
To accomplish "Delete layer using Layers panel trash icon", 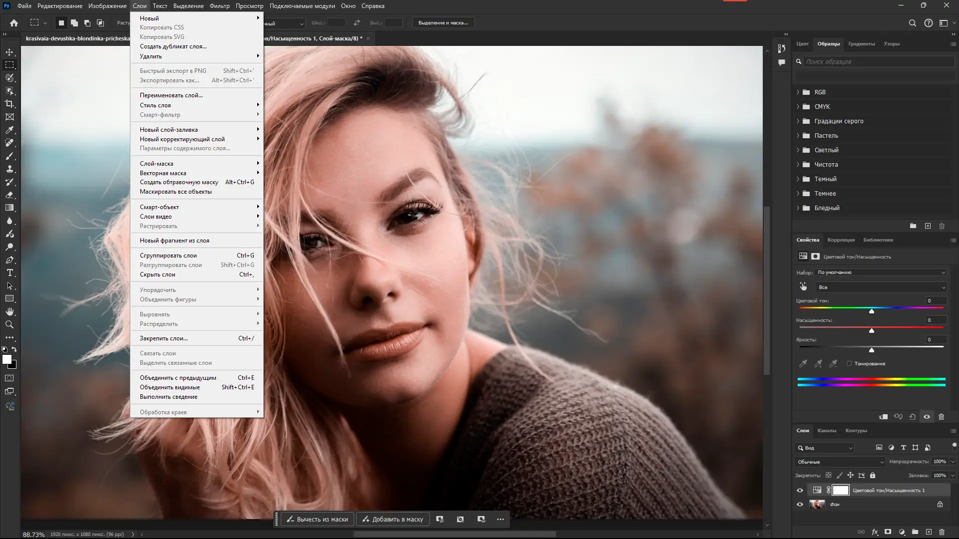I will click(x=942, y=532).
